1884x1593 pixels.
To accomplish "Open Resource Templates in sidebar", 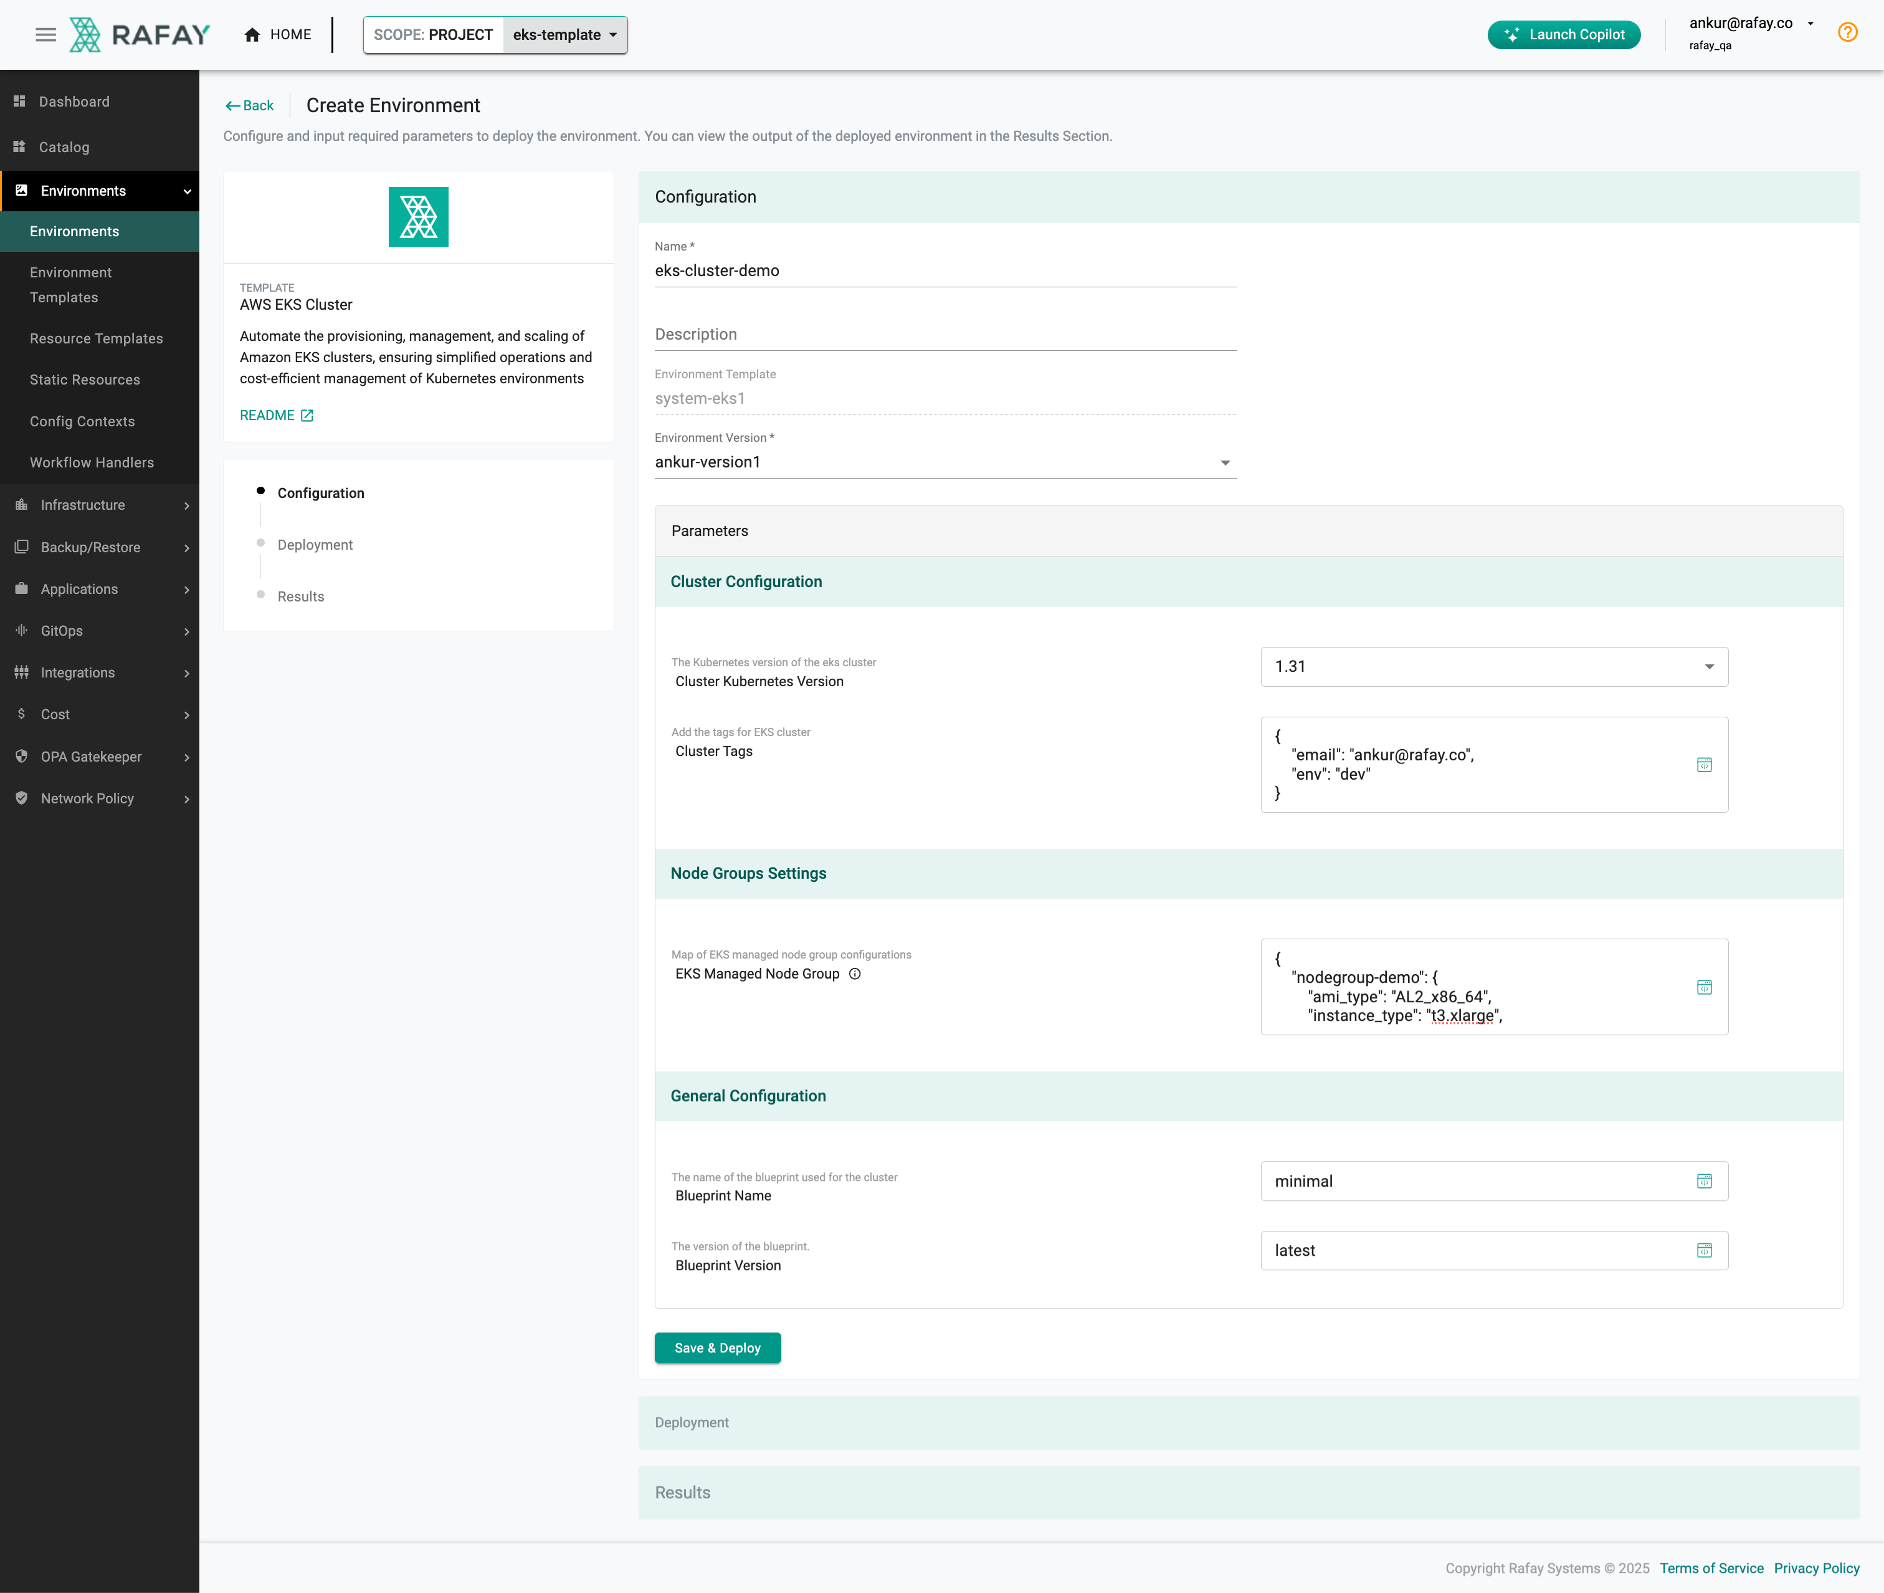I will tap(99, 338).
